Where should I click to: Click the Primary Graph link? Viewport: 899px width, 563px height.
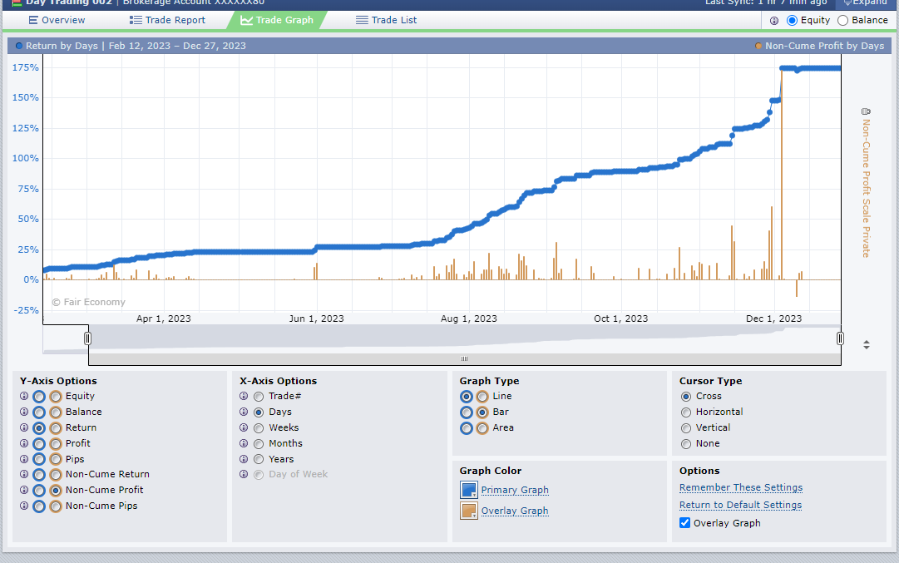[515, 490]
